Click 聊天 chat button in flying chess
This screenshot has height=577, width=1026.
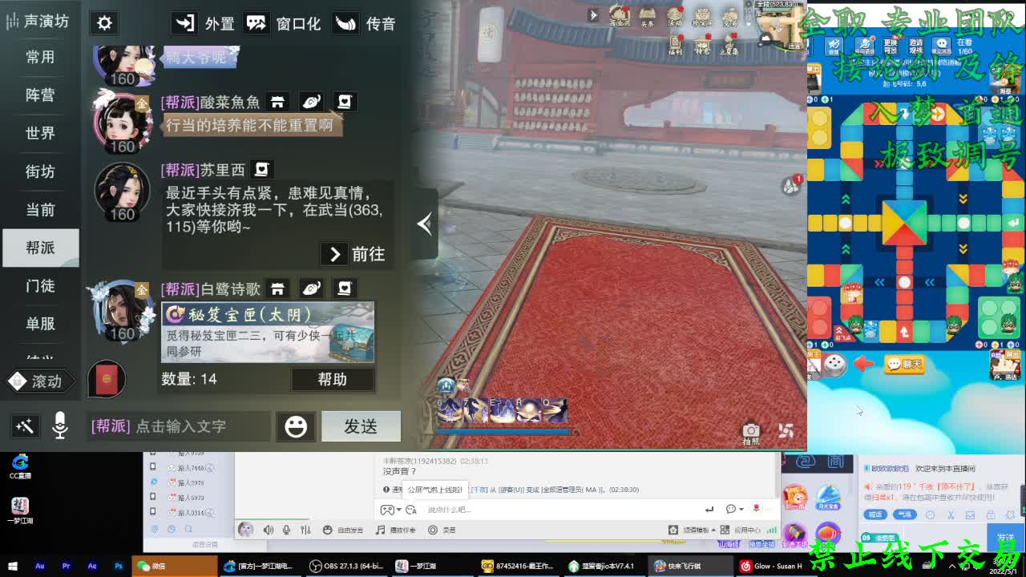904,365
